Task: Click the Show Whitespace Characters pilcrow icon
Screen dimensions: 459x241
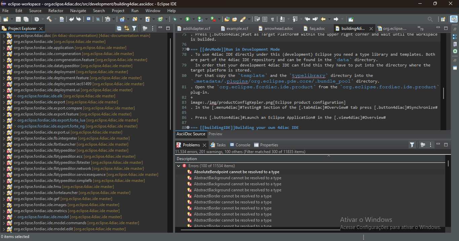Action: click(272, 19)
